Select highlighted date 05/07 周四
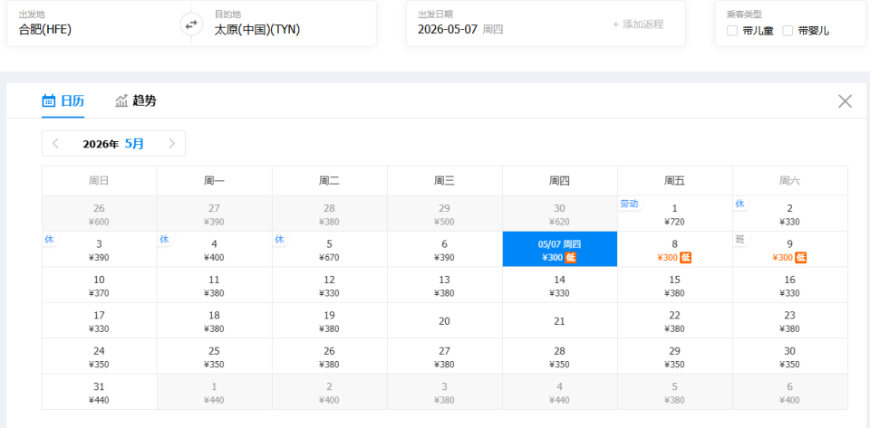This screenshot has width=870, height=428. [x=560, y=249]
